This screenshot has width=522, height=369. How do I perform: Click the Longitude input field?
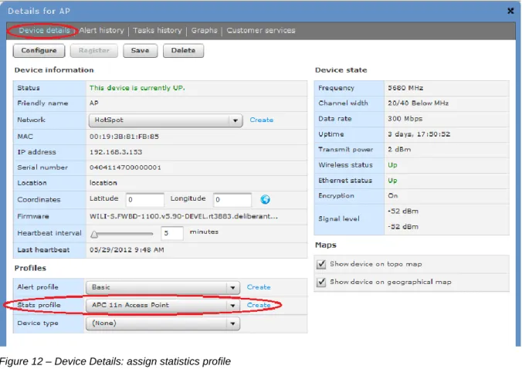232,200
